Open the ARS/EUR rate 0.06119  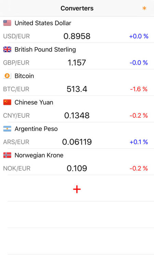tap(77, 142)
